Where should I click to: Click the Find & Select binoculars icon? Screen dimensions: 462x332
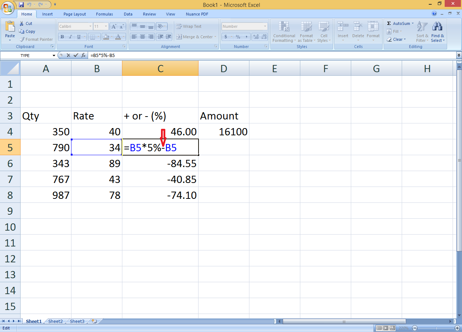click(x=437, y=26)
